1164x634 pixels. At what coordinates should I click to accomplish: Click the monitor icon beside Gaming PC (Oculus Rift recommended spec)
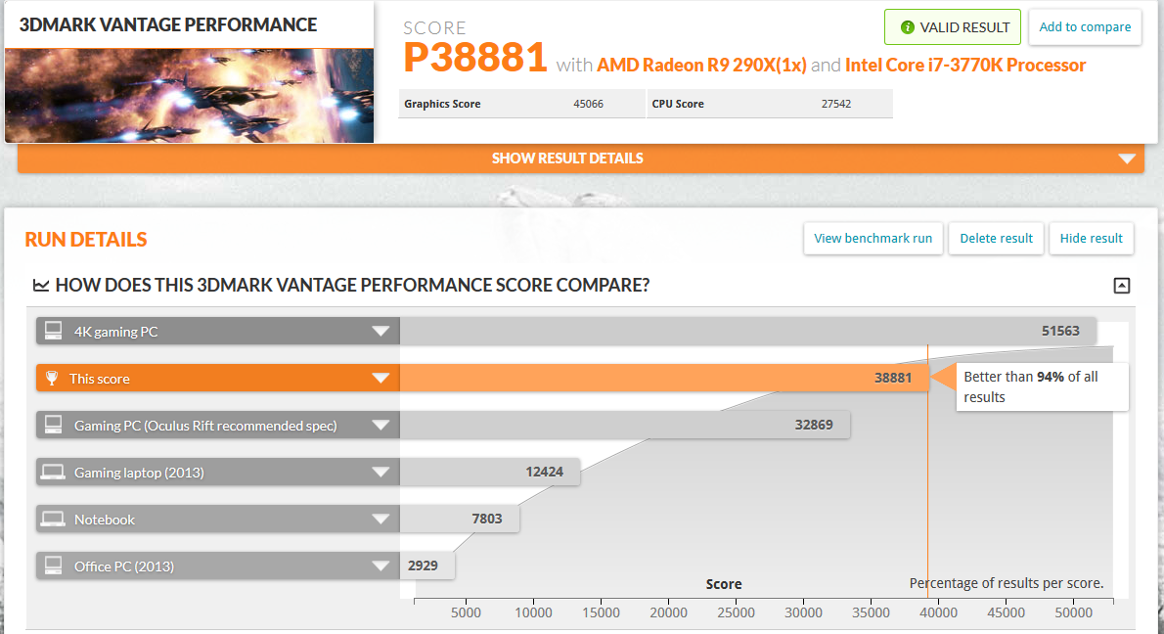point(54,425)
